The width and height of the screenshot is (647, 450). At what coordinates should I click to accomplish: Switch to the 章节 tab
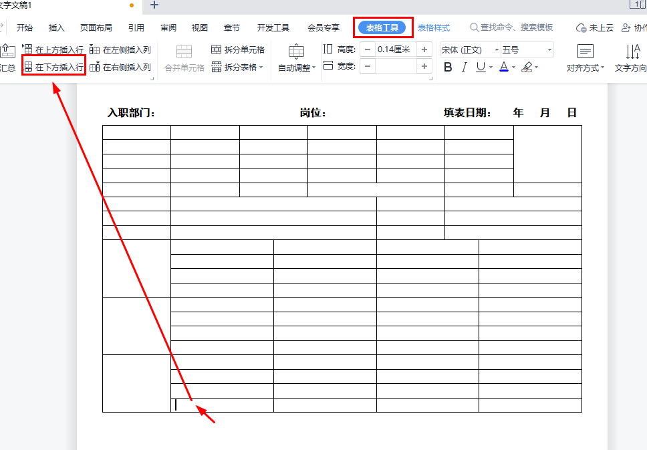pos(231,27)
